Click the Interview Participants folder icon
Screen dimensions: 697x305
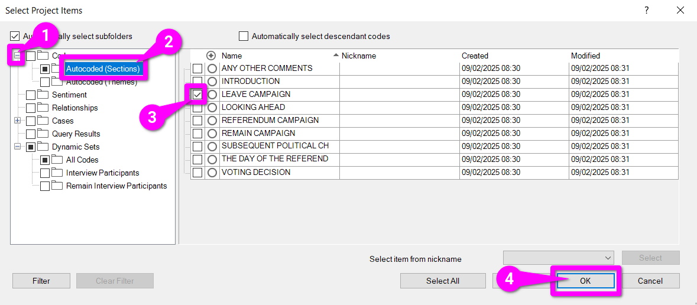(x=57, y=173)
